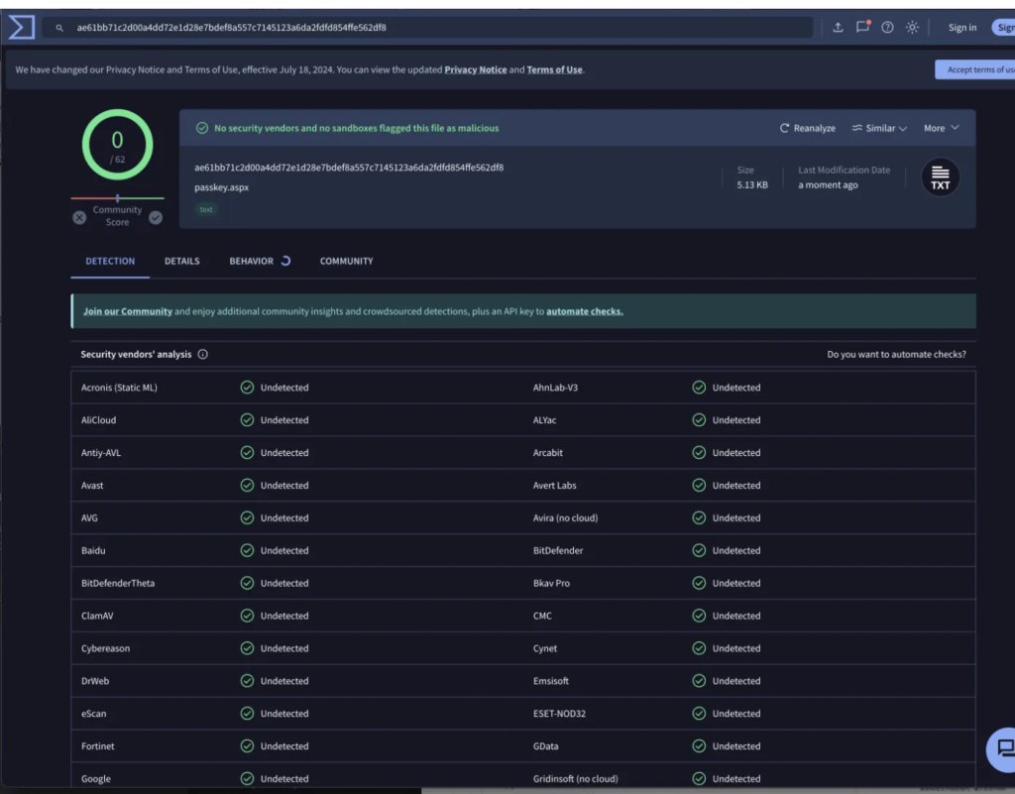Click the info icon beside Security vendors' analysis
This screenshot has width=1015, height=794.
coord(202,354)
